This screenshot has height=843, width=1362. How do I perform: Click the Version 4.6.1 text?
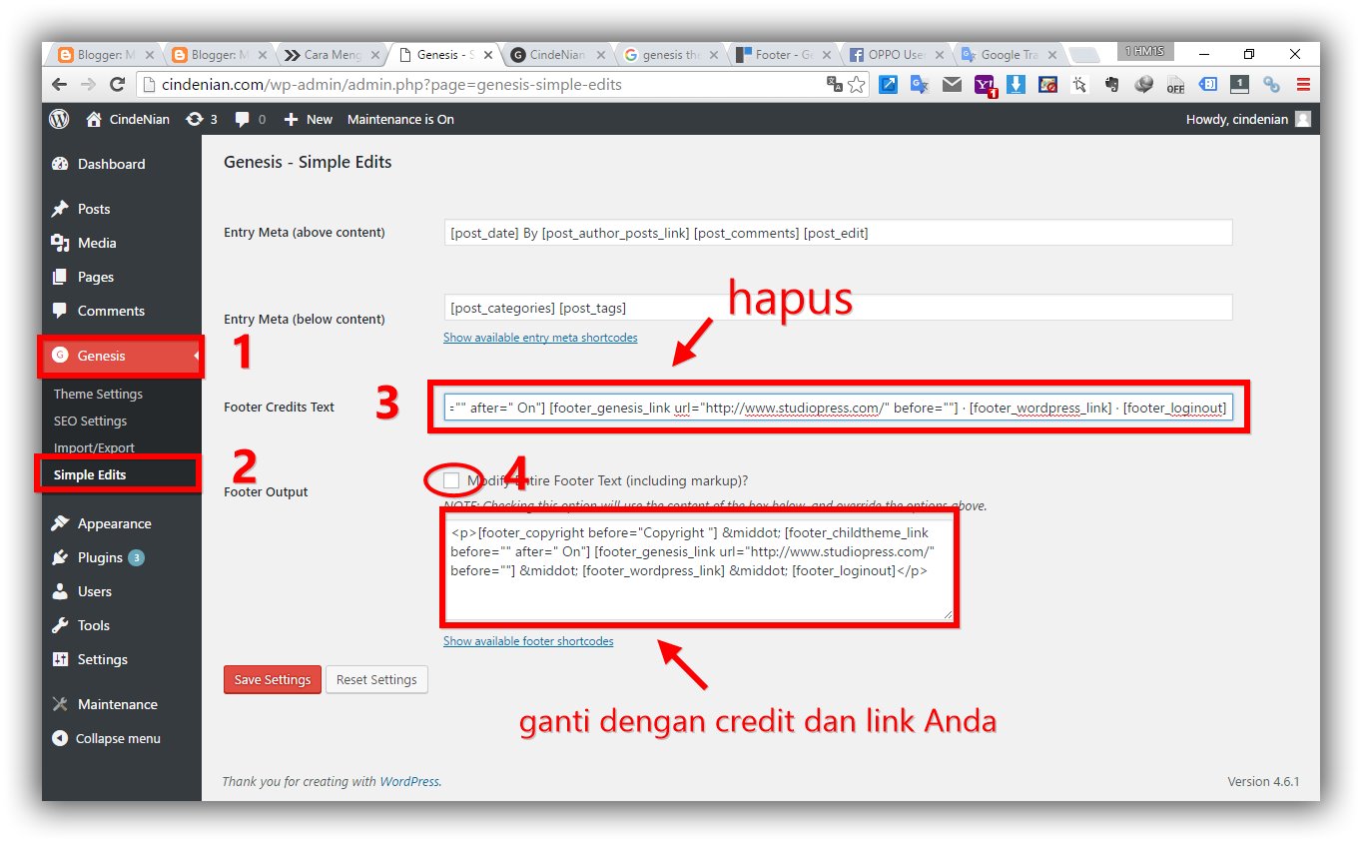pyautogui.click(x=1263, y=781)
